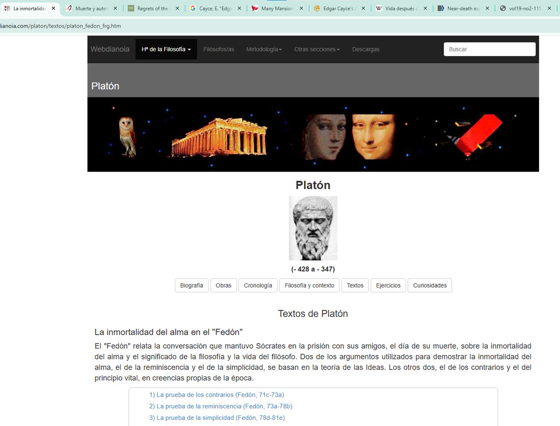Close the 'Muerte y auten' tab
Screen dimensions: 560x426
(115, 8)
